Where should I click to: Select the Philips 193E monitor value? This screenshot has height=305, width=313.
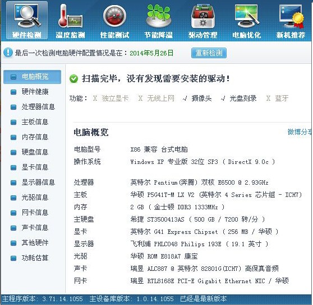tap(199, 243)
